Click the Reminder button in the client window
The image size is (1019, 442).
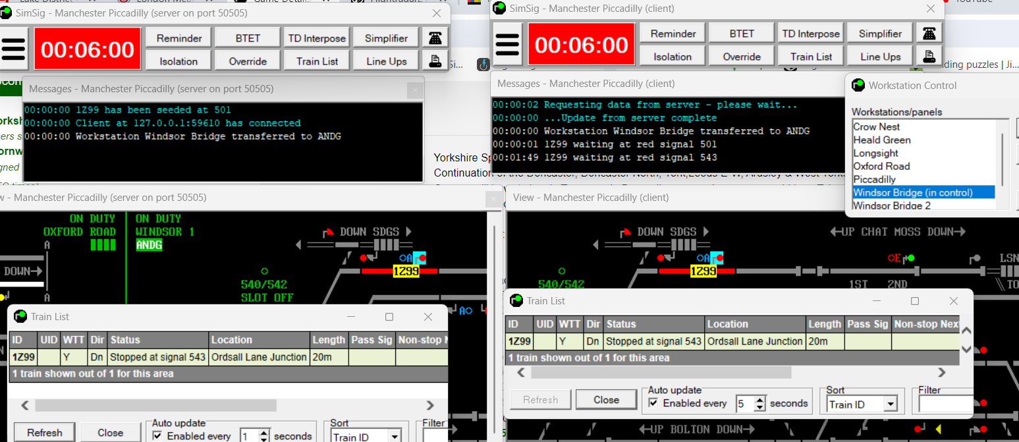tap(673, 34)
